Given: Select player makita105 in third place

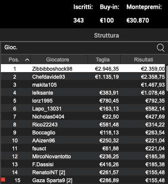Looking at the screenshot, I should [x=83, y=85].
